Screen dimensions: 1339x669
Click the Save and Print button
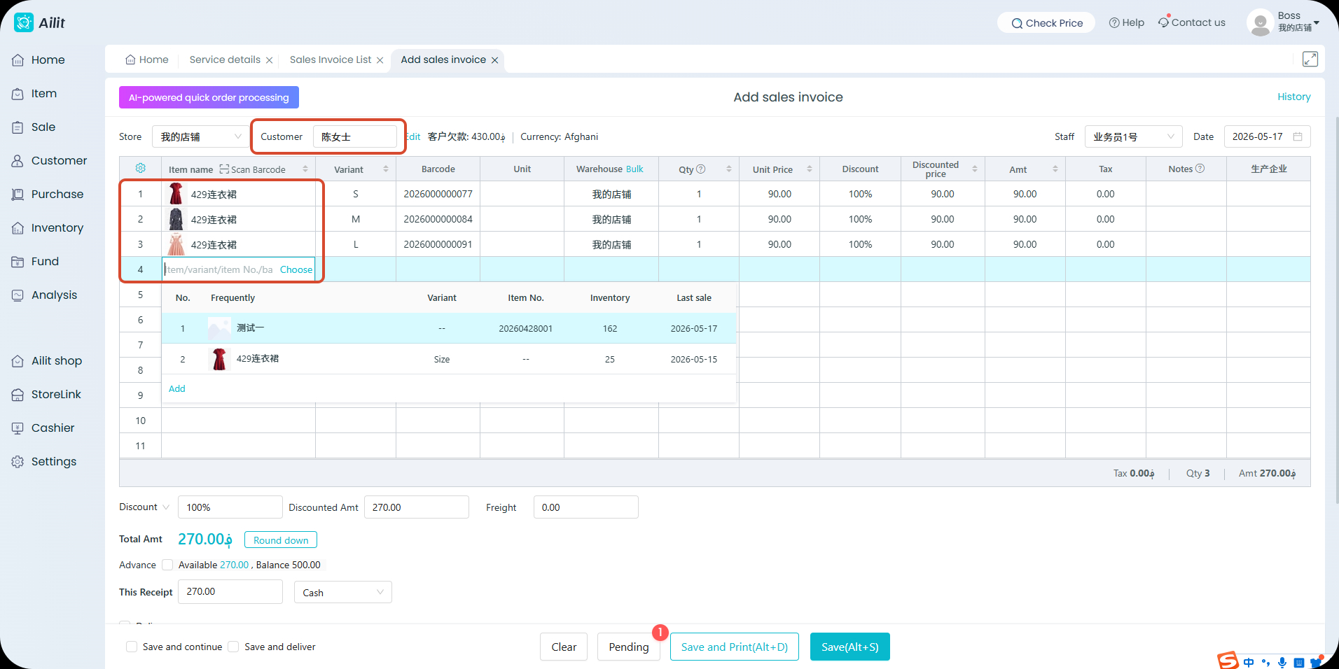735,647
